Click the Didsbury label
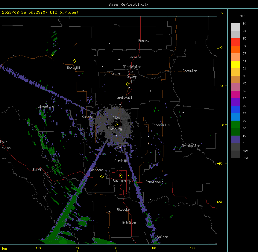 tap(115, 129)
